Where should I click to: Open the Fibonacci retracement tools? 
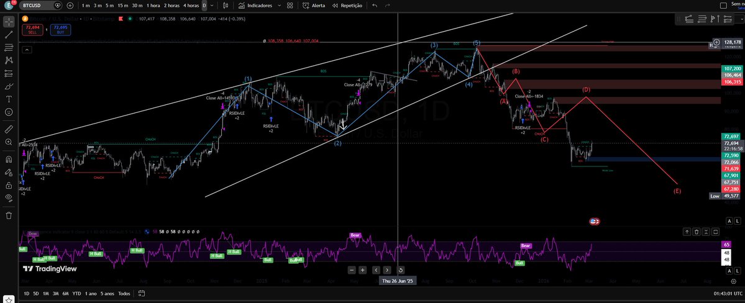click(x=9, y=47)
